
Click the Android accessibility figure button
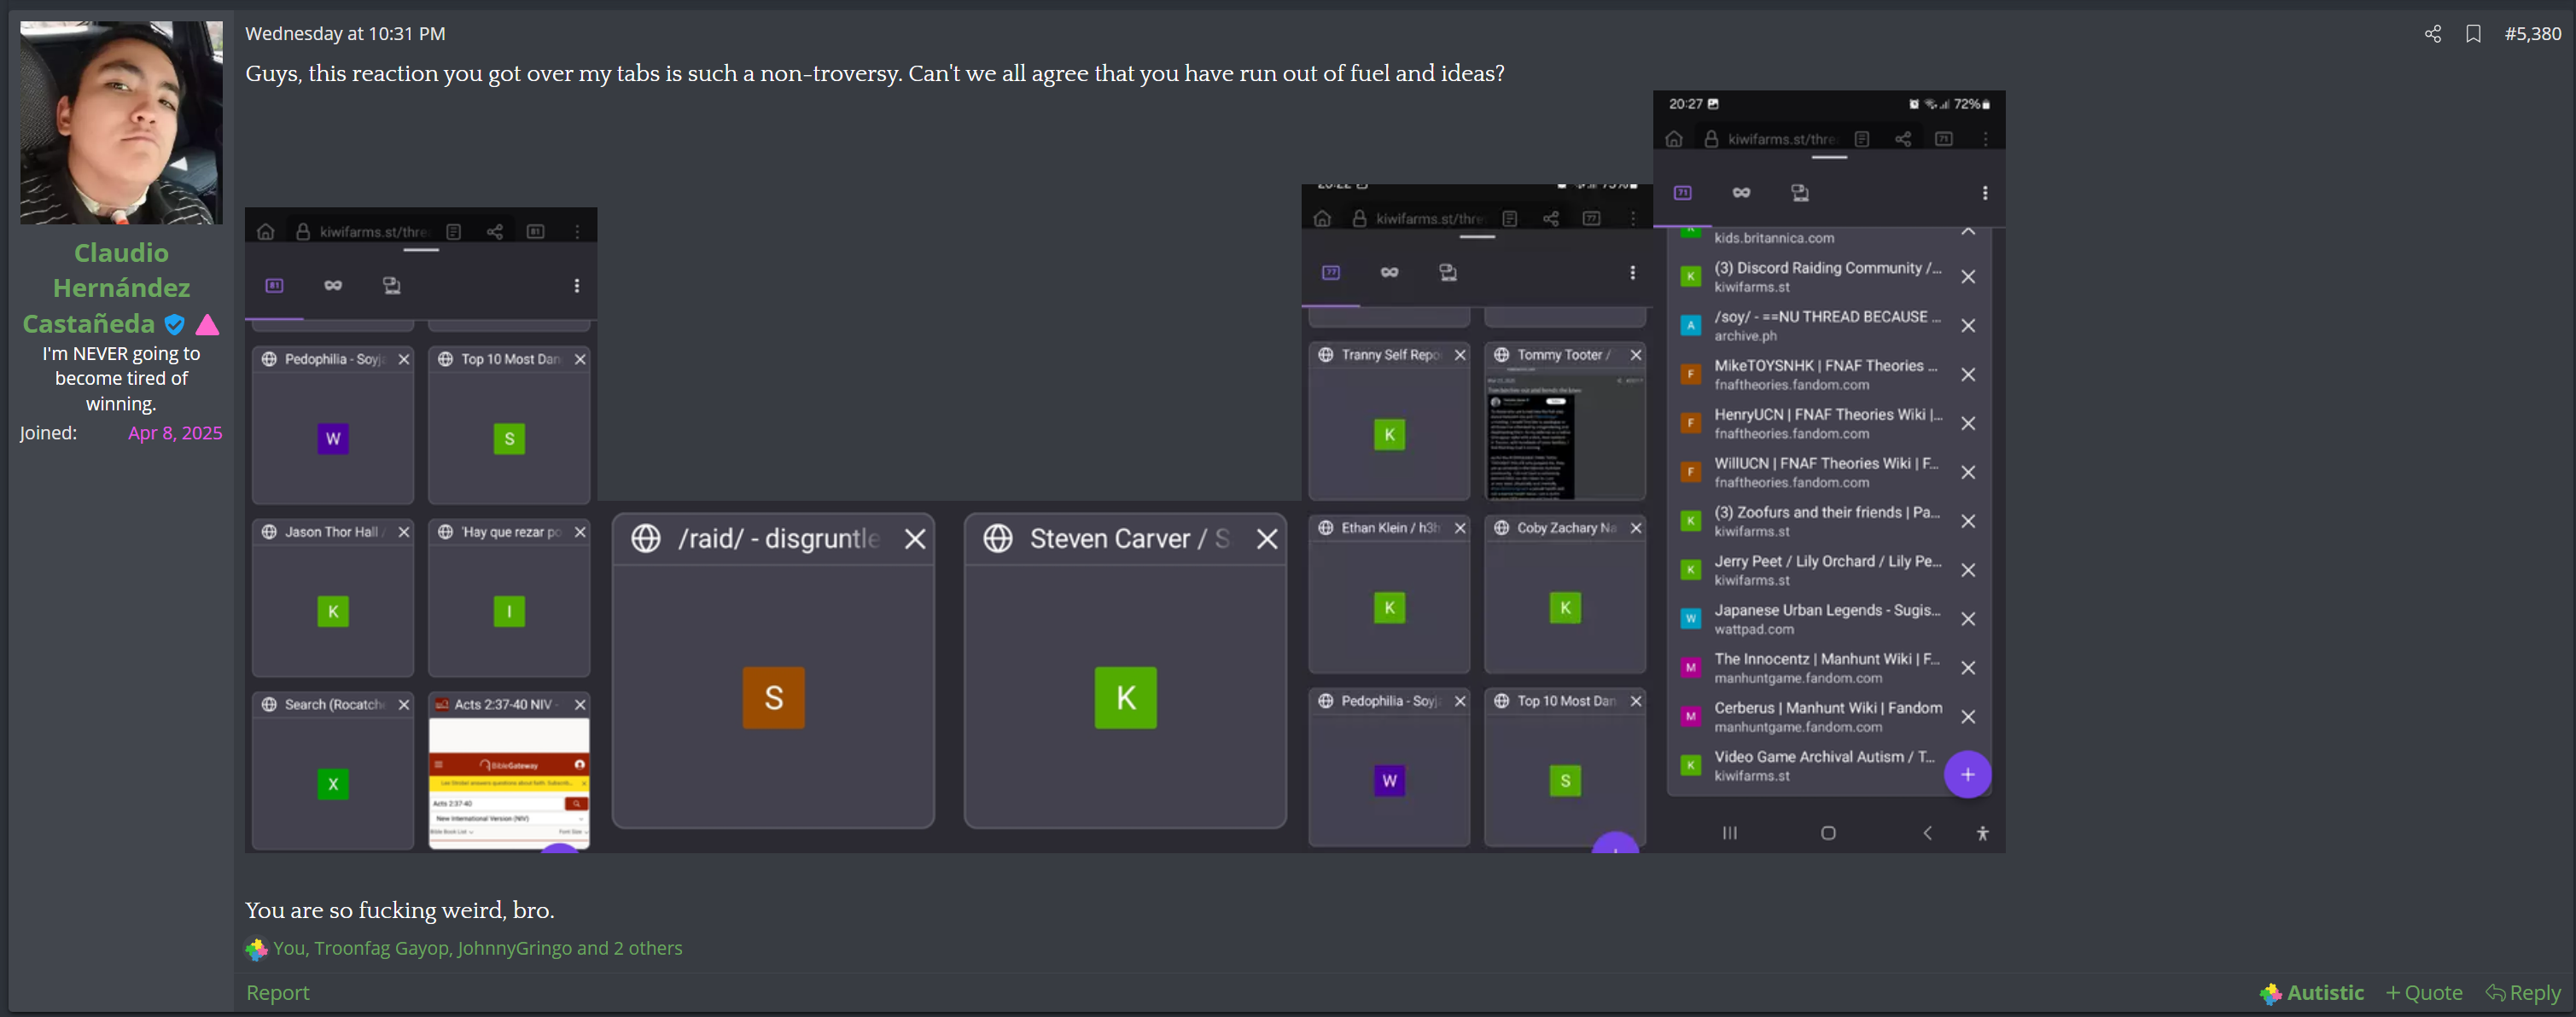(1982, 833)
